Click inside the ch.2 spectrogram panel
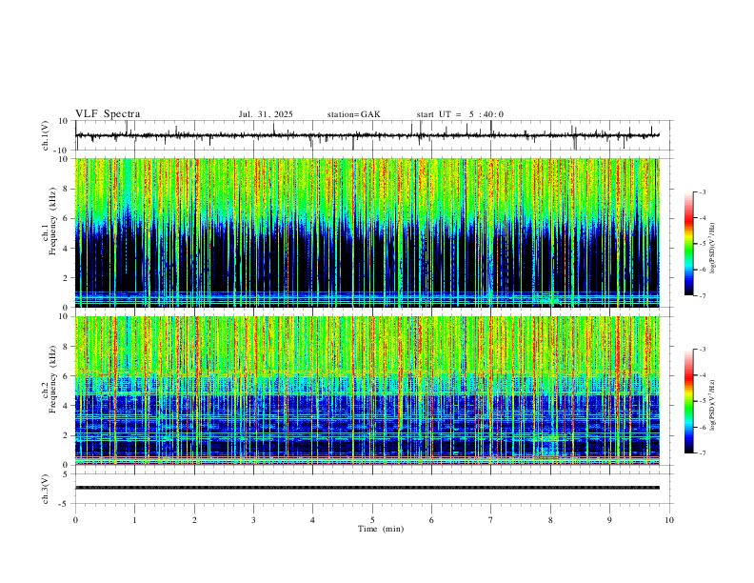This screenshot has height=583, width=754. pos(367,391)
